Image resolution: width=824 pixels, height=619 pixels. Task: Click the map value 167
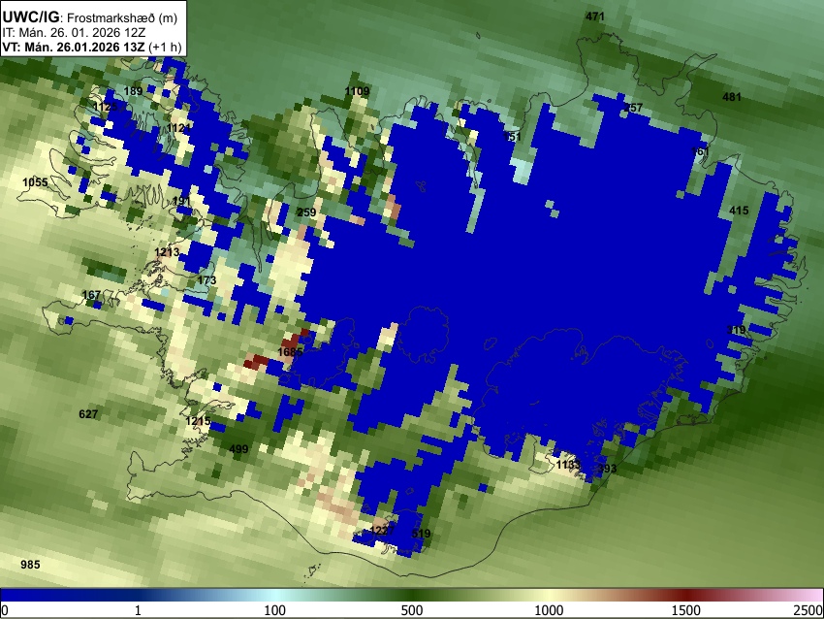[91, 295]
